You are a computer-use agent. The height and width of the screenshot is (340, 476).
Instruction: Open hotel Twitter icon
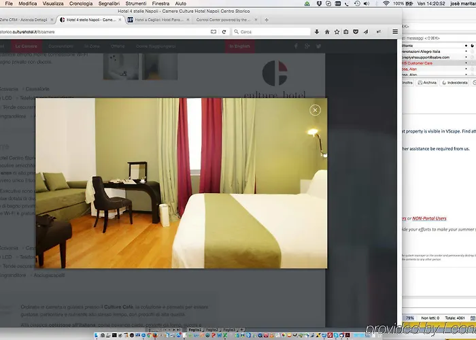click(x=318, y=46)
